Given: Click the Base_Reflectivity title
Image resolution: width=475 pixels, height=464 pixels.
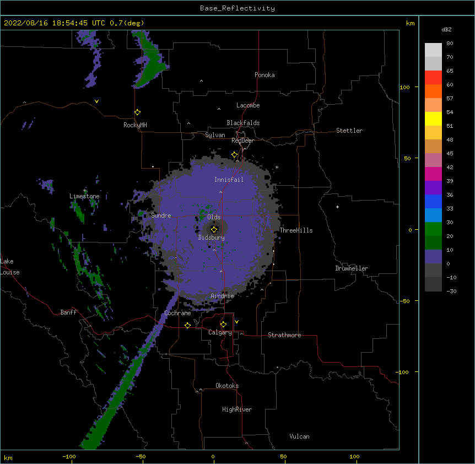Looking at the screenshot, I should 237,8.
